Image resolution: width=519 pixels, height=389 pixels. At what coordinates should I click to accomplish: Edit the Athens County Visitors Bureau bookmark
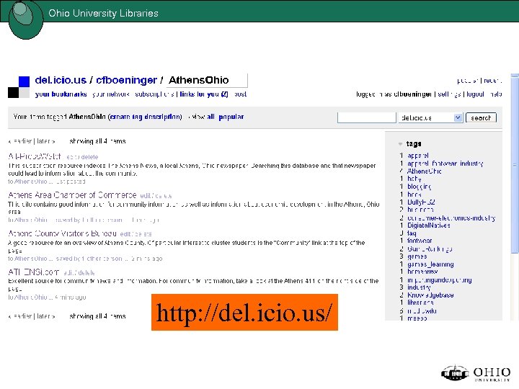click(125, 234)
